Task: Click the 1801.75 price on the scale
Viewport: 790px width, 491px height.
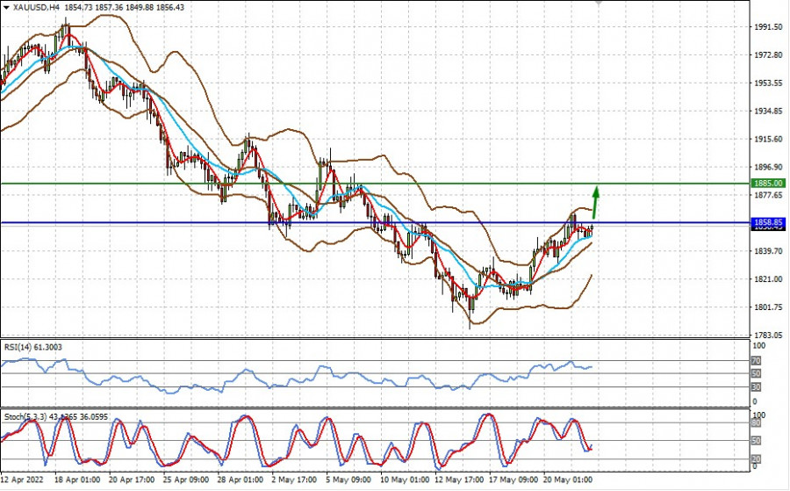Action: tap(768, 307)
